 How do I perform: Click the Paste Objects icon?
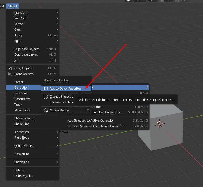(10, 74)
